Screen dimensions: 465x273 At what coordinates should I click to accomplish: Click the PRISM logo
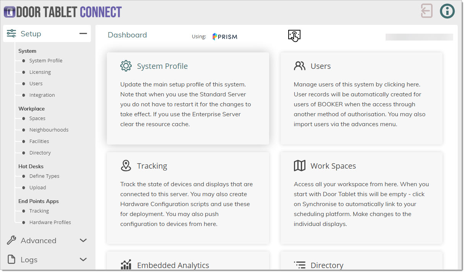click(x=225, y=37)
